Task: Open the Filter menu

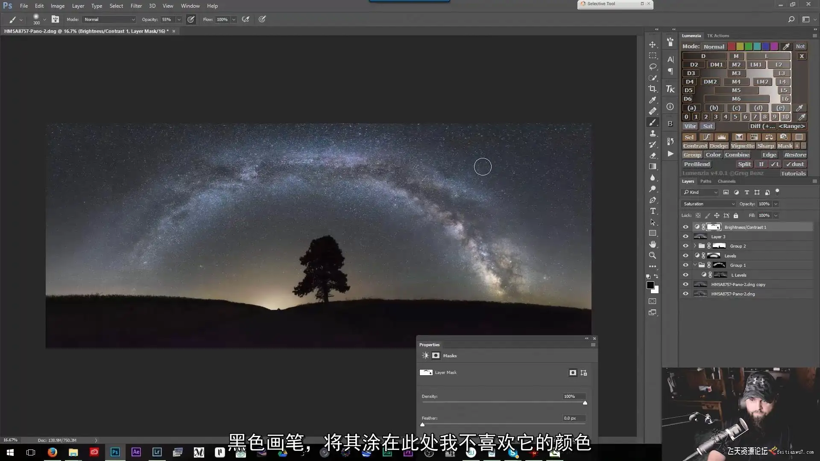Action: [x=136, y=6]
